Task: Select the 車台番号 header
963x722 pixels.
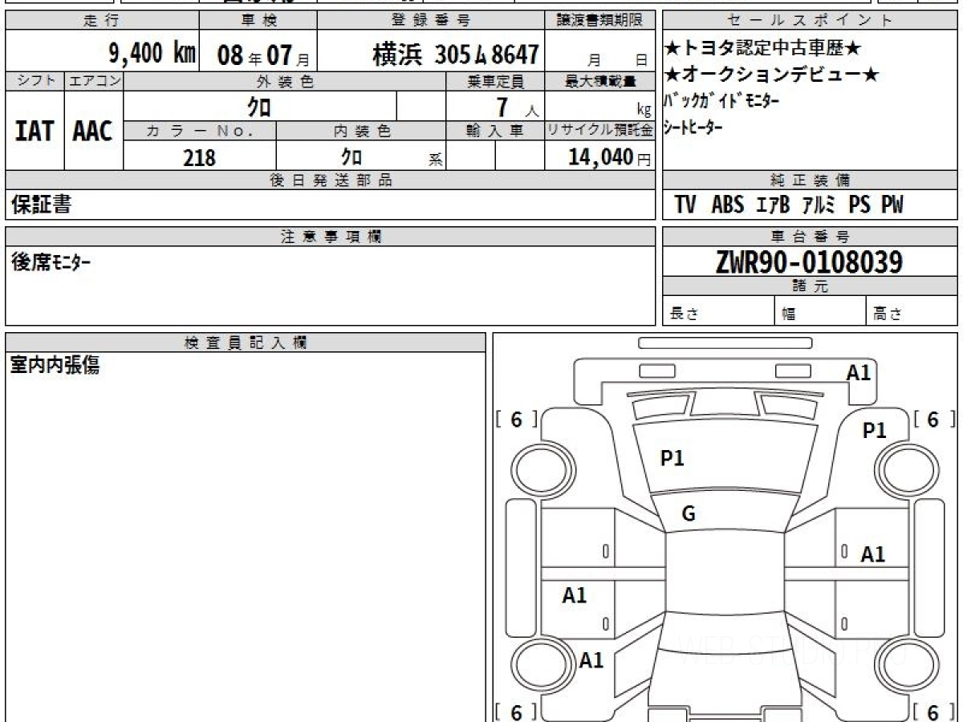Action: point(810,236)
